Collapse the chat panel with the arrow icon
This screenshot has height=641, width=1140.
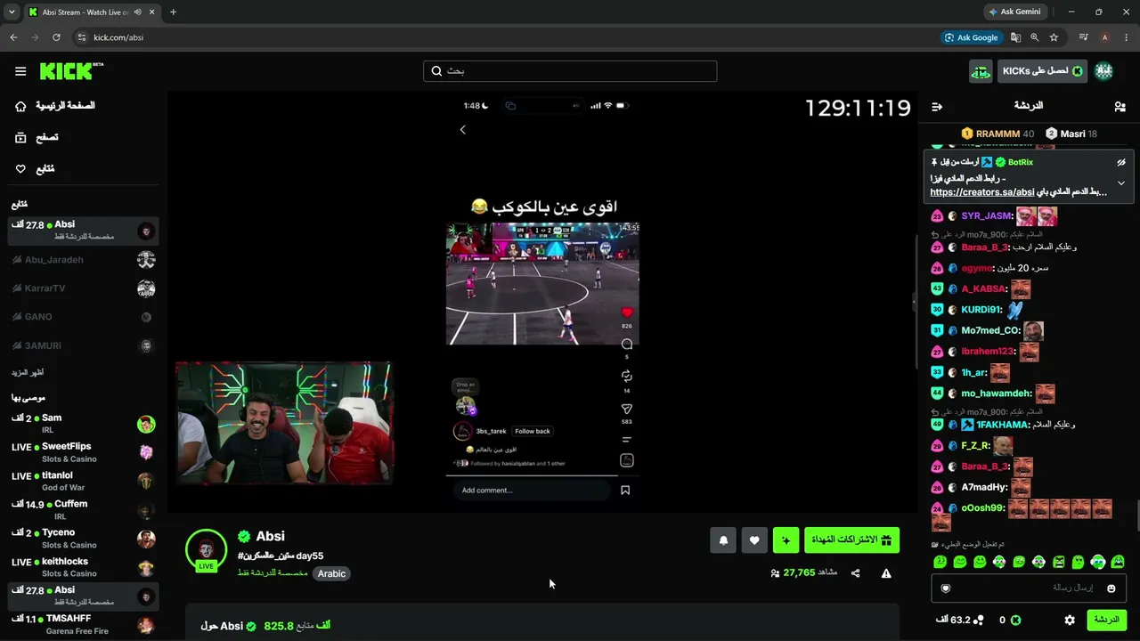tap(937, 106)
